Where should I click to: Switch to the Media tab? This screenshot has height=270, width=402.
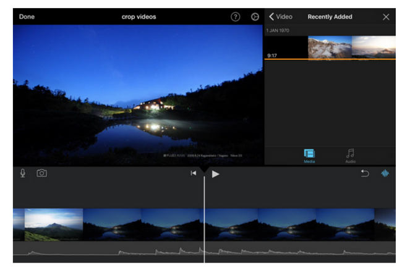tap(309, 156)
